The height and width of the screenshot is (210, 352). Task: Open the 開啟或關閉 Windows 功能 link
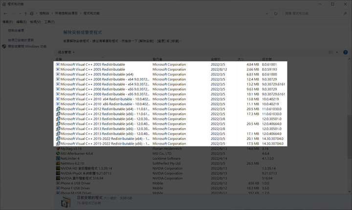(27, 46)
